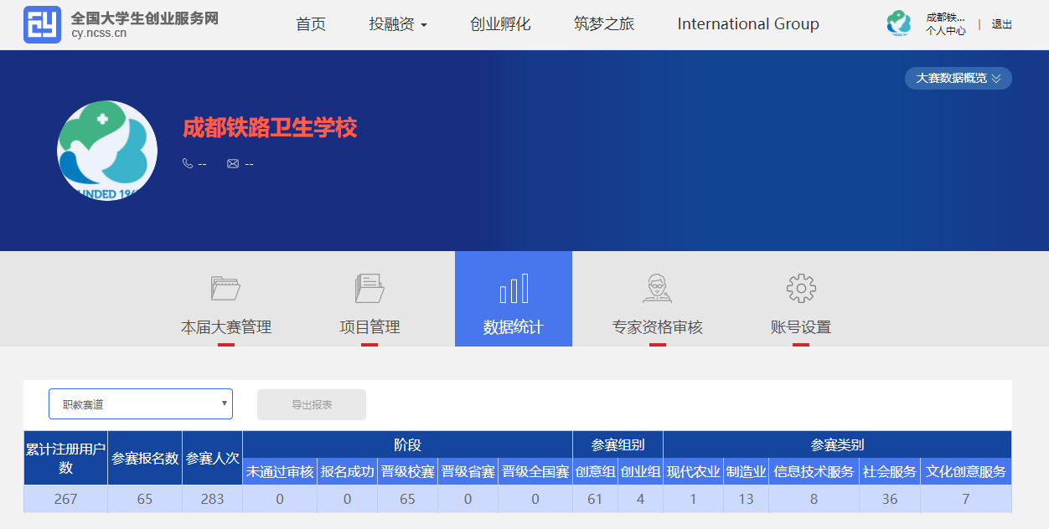Click the 未通过审核 column header

pos(280,471)
